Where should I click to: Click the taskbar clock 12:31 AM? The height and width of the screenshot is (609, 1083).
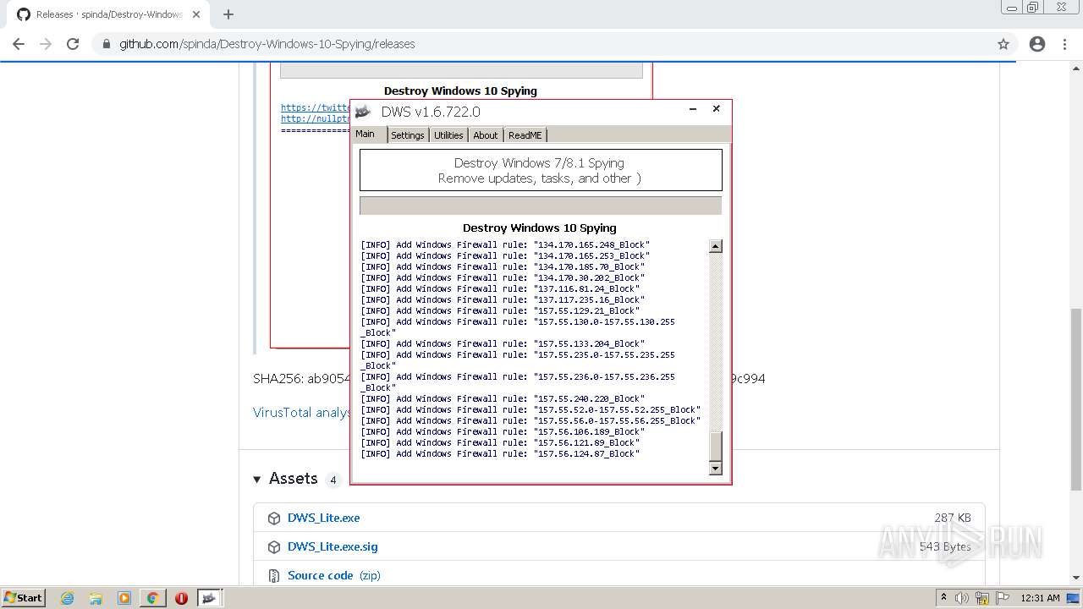1040,598
